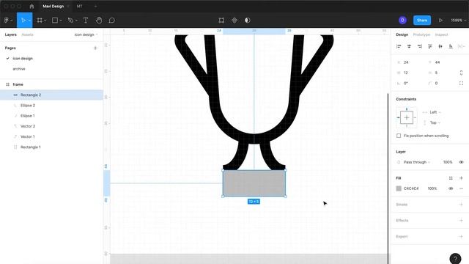This screenshot has height=264, width=469.
Task: Add an export setting with plus icon
Action: (x=461, y=236)
